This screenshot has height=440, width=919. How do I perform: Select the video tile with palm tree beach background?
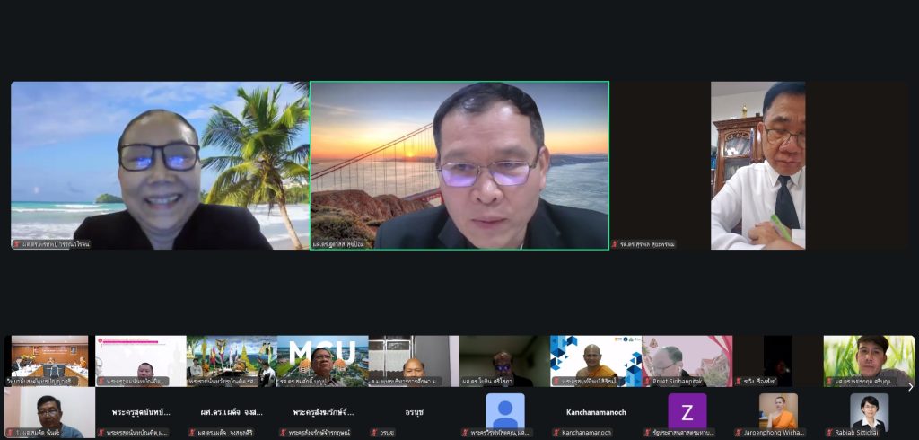click(159, 165)
